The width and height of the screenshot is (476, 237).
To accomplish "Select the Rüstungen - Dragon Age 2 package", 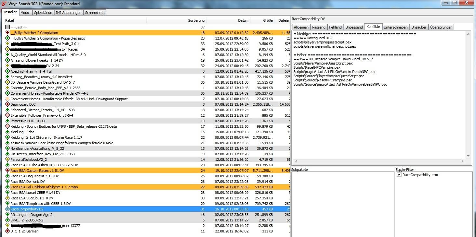I will (x=31, y=215).
